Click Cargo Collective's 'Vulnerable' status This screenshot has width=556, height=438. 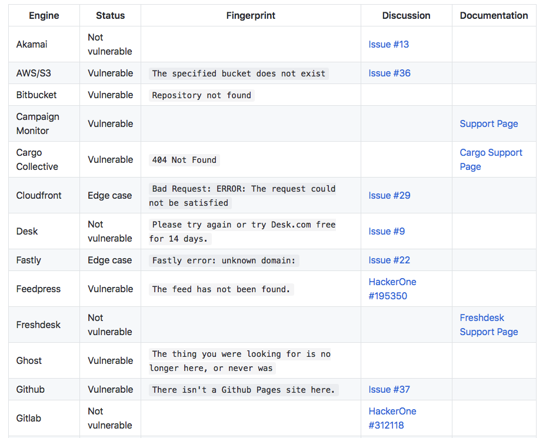pos(110,159)
